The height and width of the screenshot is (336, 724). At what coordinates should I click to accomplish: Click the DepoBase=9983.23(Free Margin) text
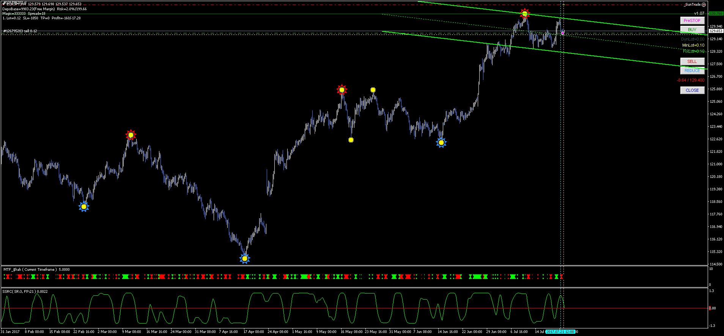point(28,9)
